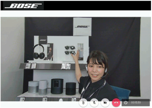Click the lower pair of sunglasses
Image resolution: width=152 pixels, height=108 pixels.
click(x=70, y=53)
